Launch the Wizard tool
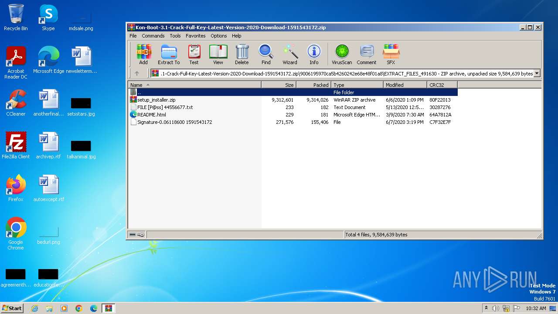Image resolution: width=558 pixels, height=314 pixels. coord(290,54)
